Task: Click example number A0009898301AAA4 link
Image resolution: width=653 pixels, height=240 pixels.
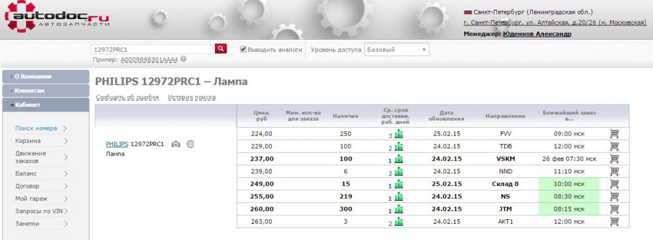Action: 149,59
